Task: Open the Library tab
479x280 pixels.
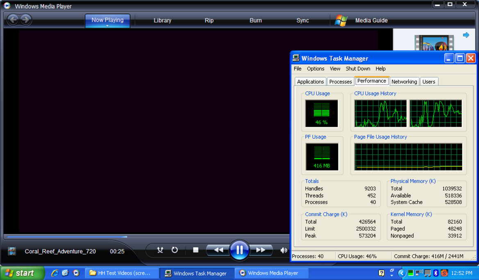Action: (x=162, y=20)
